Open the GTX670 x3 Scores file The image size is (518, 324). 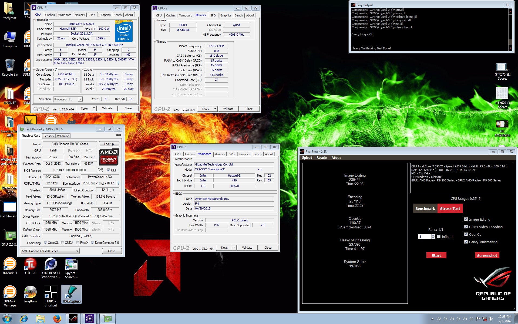502,98
